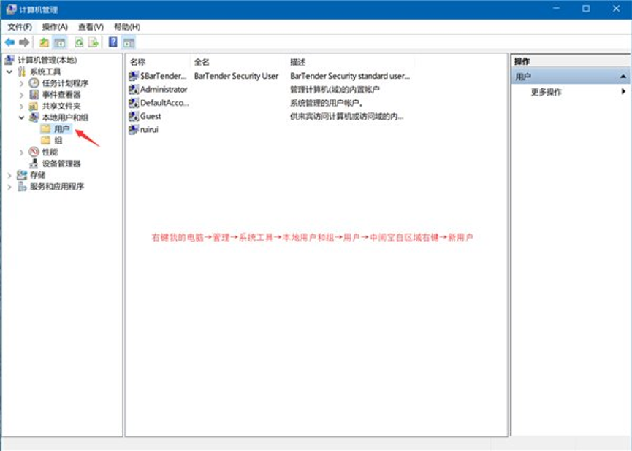
Task: Open the 操作(A) menu
Action: coord(55,26)
